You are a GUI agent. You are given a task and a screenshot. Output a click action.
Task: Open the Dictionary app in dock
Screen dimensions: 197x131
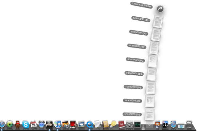121,124
